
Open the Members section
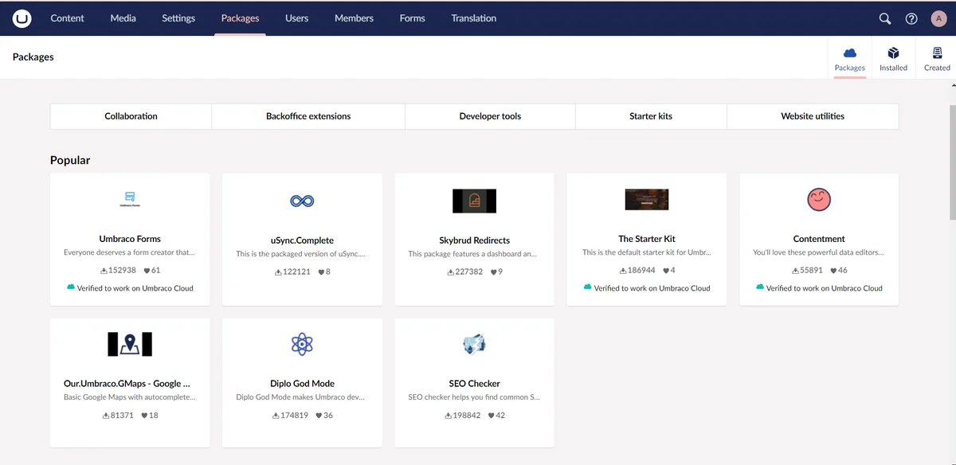pos(354,18)
